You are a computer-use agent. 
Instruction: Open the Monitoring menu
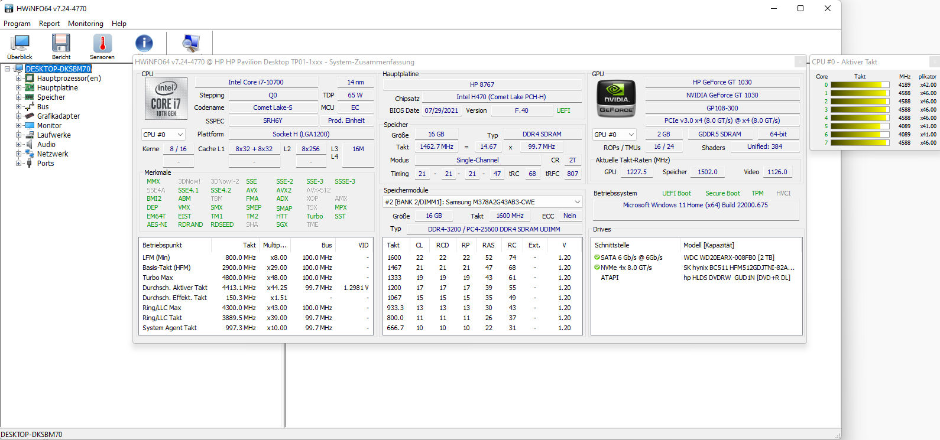tap(86, 24)
